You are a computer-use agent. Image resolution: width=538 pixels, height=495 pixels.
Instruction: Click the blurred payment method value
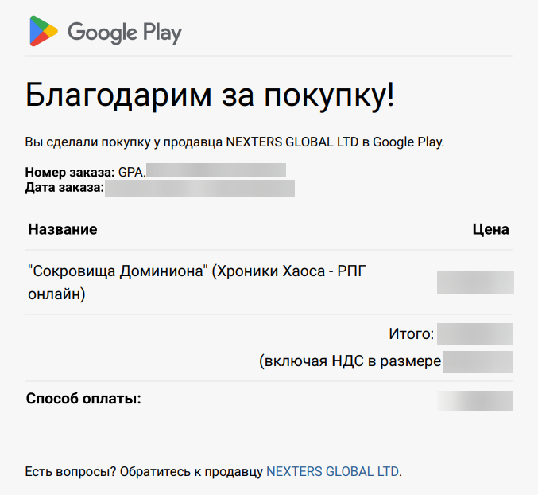[x=475, y=400]
